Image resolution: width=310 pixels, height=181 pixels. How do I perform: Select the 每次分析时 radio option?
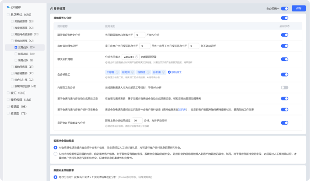tap(55, 177)
